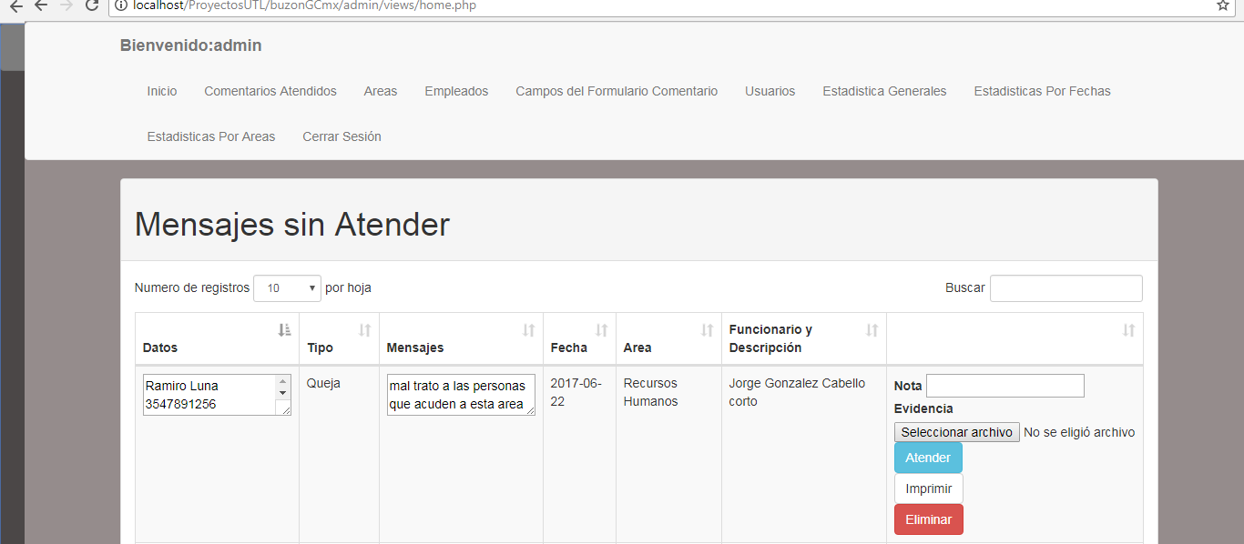
Task: Sort table by Datos column icon
Action: 284,330
